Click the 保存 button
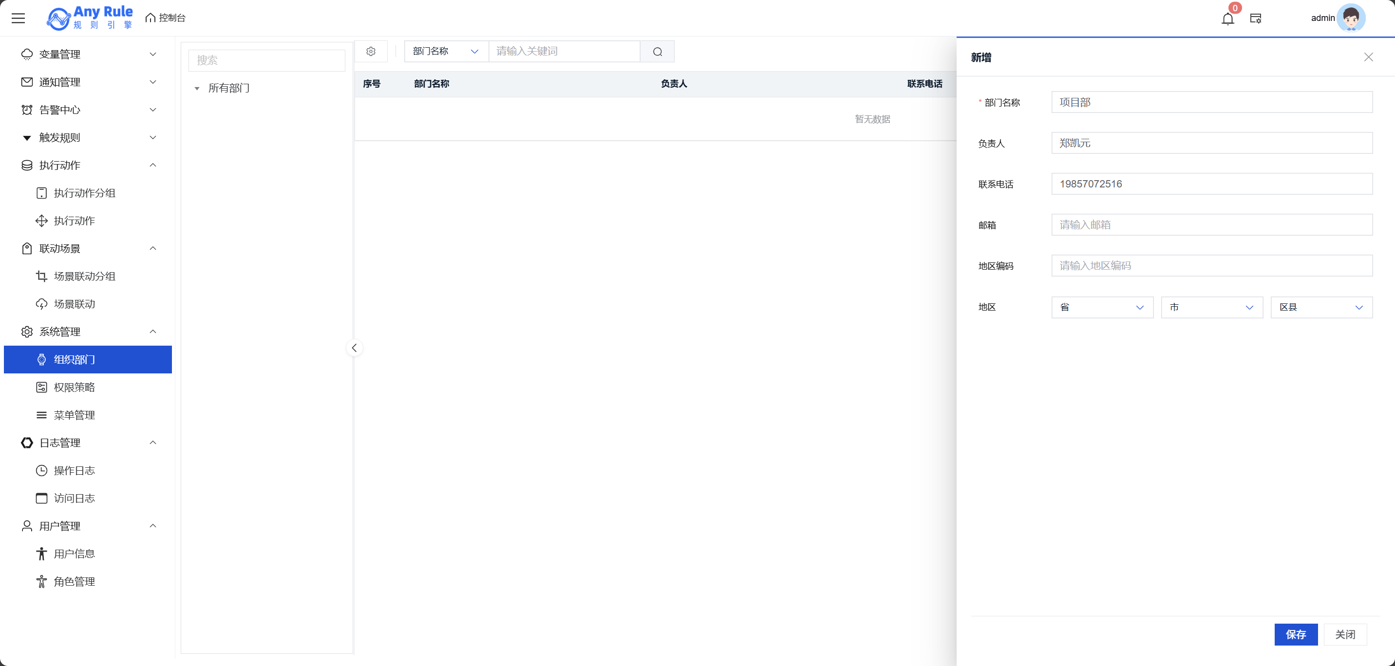1395x666 pixels. tap(1296, 634)
